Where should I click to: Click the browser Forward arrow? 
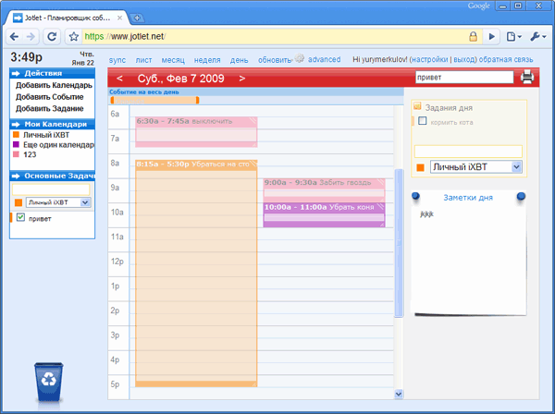31,36
